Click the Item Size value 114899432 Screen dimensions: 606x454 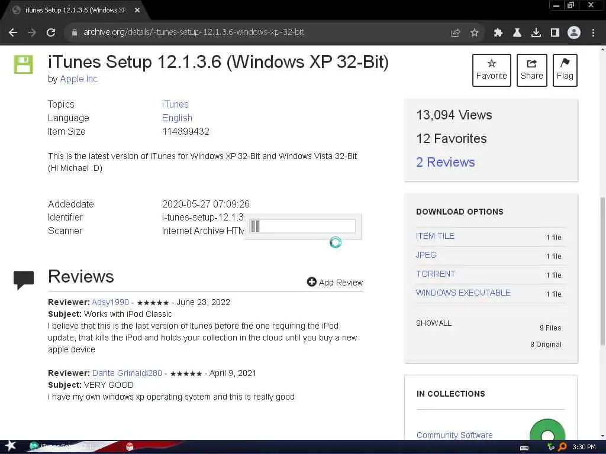click(186, 132)
